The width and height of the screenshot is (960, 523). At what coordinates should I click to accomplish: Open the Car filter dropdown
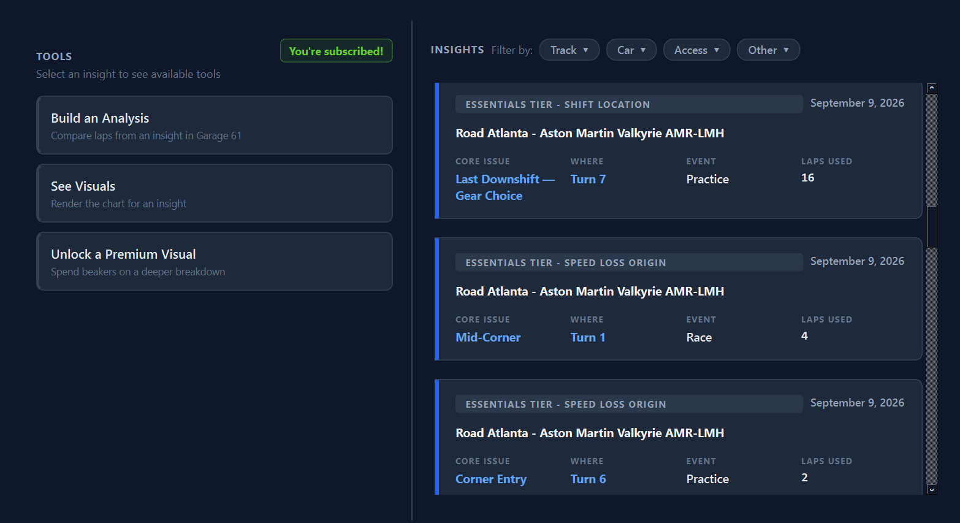tap(631, 50)
